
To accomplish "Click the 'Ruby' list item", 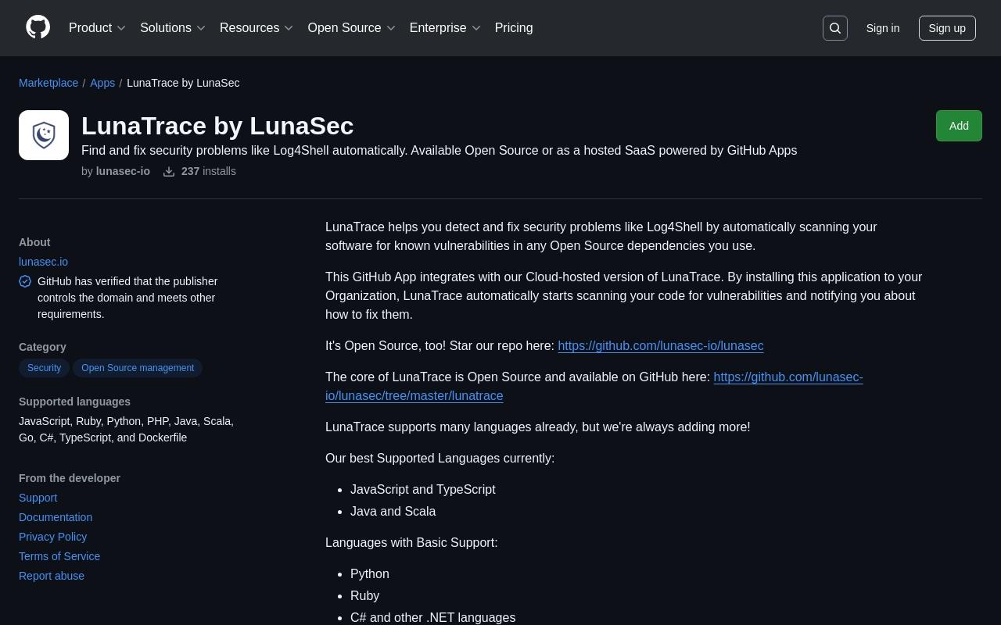I will [364, 596].
